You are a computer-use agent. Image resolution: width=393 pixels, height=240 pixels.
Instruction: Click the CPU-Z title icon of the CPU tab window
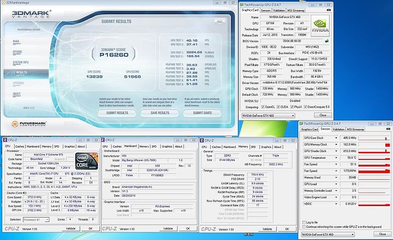point(5,140)
